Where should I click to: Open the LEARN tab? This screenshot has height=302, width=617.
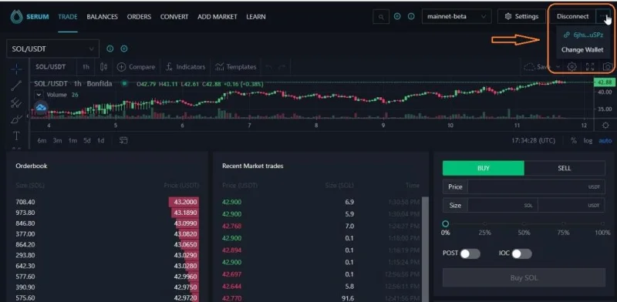(256, 17)
